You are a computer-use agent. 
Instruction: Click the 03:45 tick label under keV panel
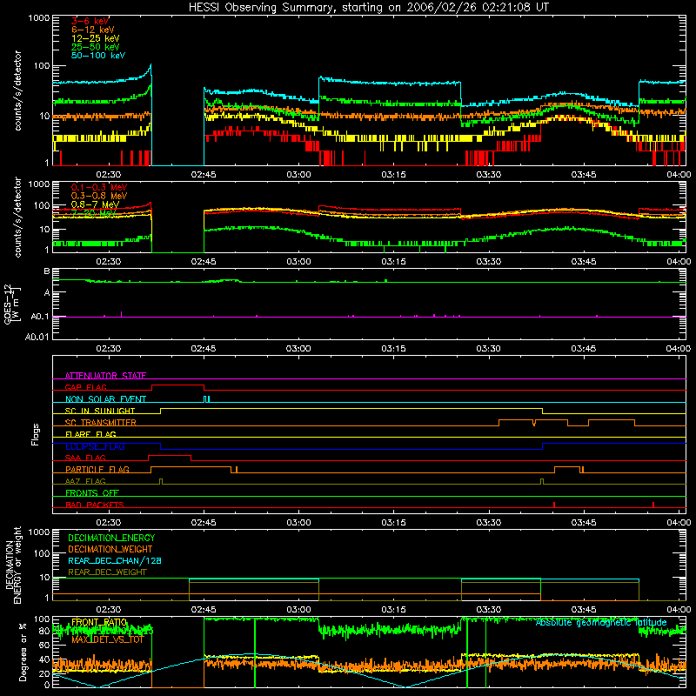tap(584, 175)
